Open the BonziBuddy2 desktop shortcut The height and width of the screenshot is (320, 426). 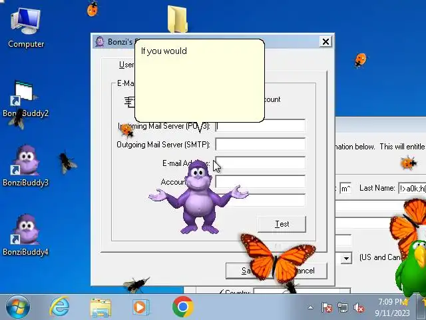click(x=25, y=99)
